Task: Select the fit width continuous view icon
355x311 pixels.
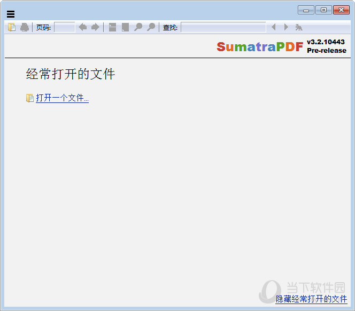Action: (112, 27)
